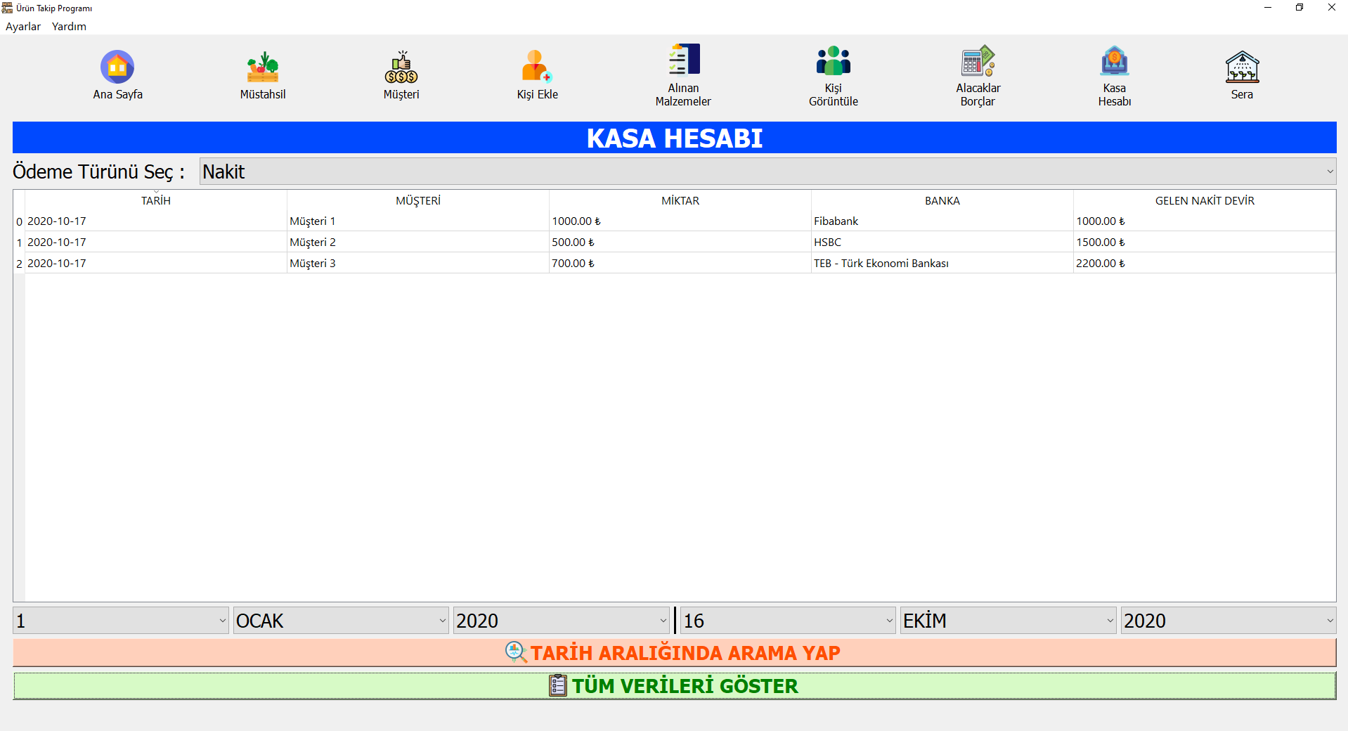
Task: Open the Müşteri customer icon
Action: (401, 67)
